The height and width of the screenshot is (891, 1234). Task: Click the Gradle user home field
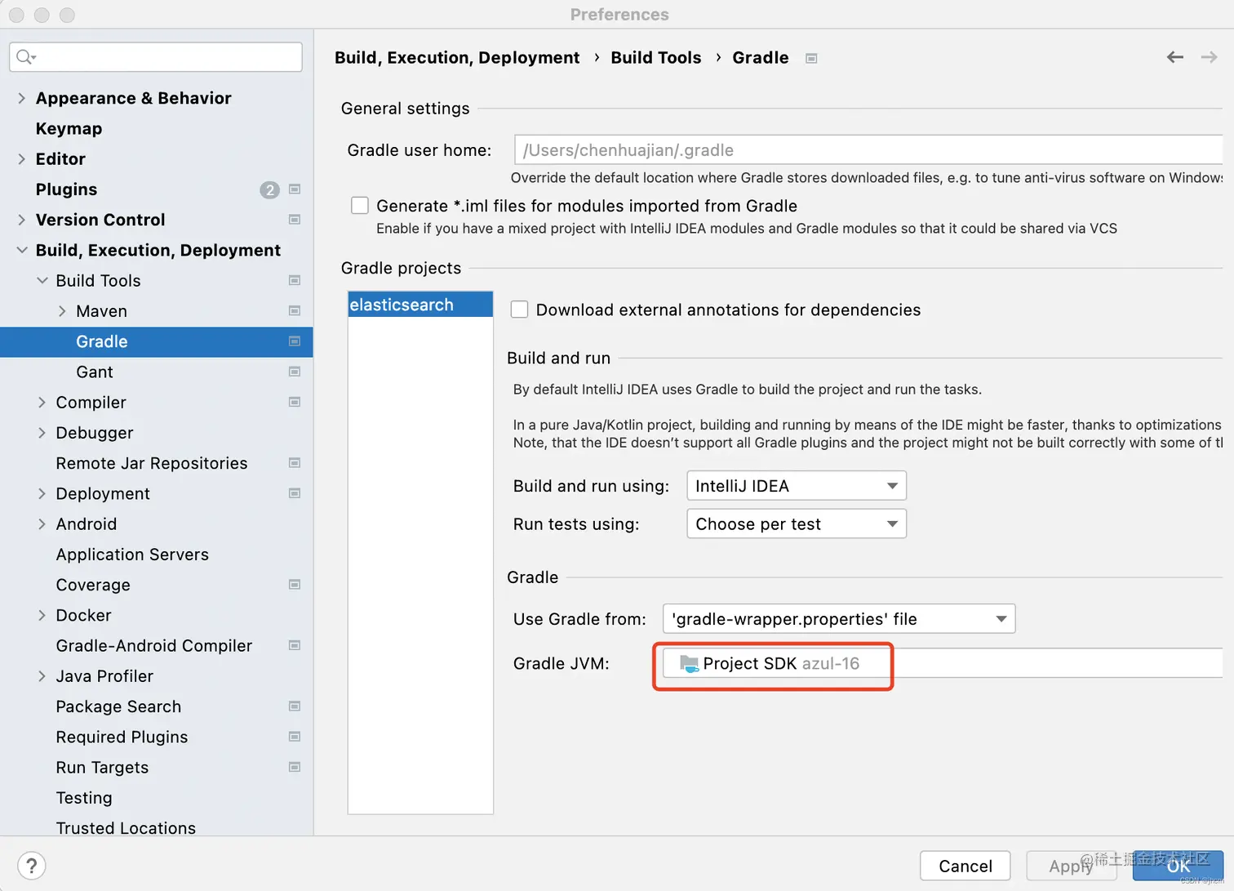tap(868, 150)
